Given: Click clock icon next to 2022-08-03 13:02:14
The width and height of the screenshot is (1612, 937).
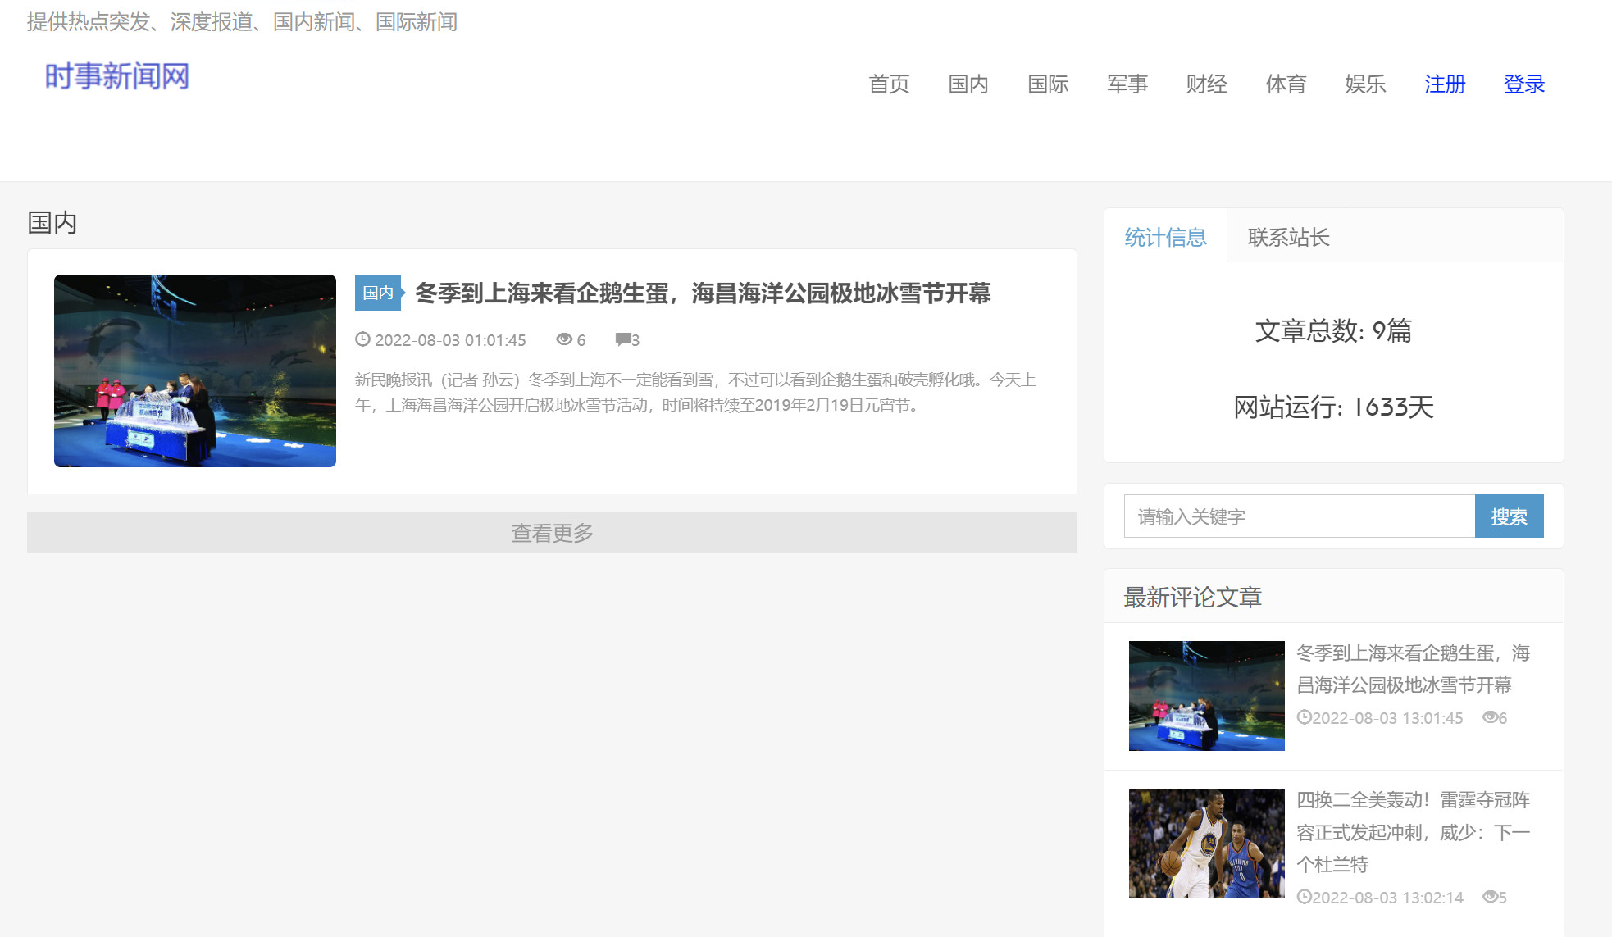Looking at the screenshot, I should pyautogui.click(x=1304, y=897).
